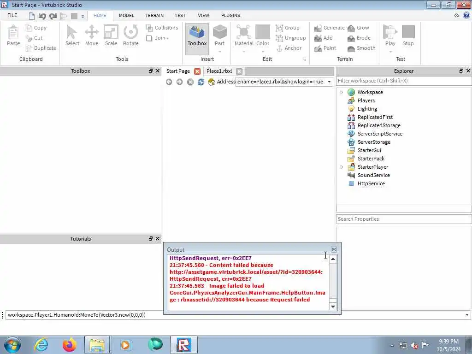472x354 pixels.
Task: Click the Group button
Action: click(288, 28)
